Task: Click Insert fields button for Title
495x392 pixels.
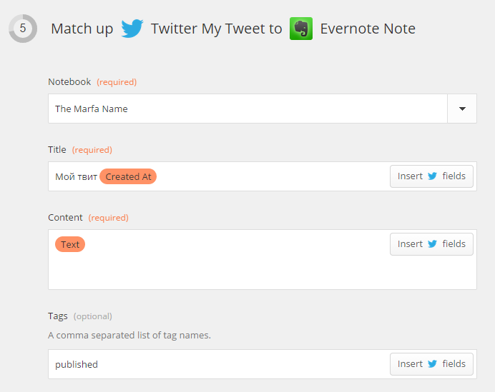Action: 431,176
